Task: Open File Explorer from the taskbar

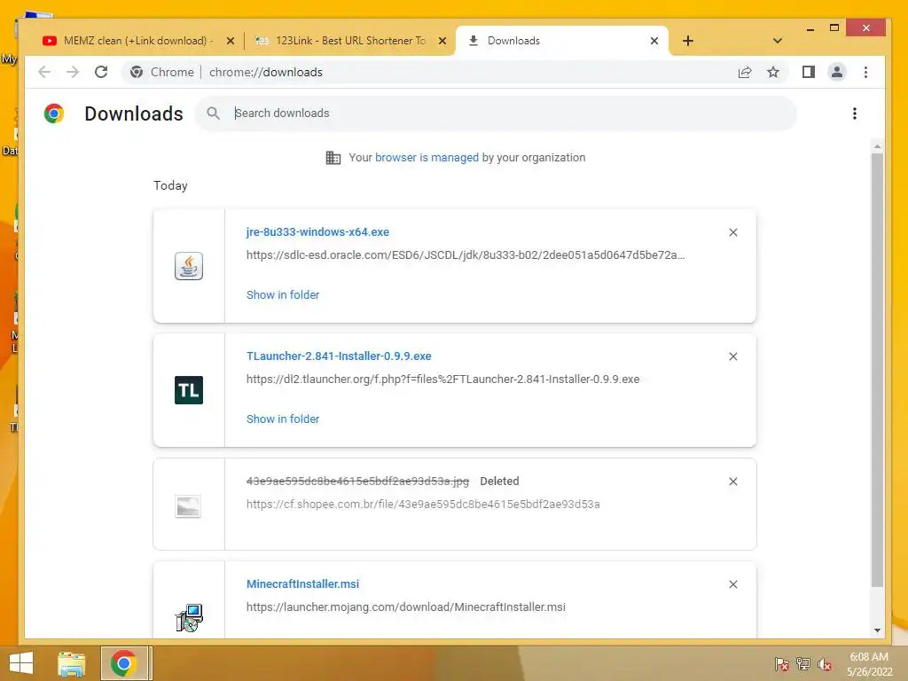Action: [x=71, y=663]
